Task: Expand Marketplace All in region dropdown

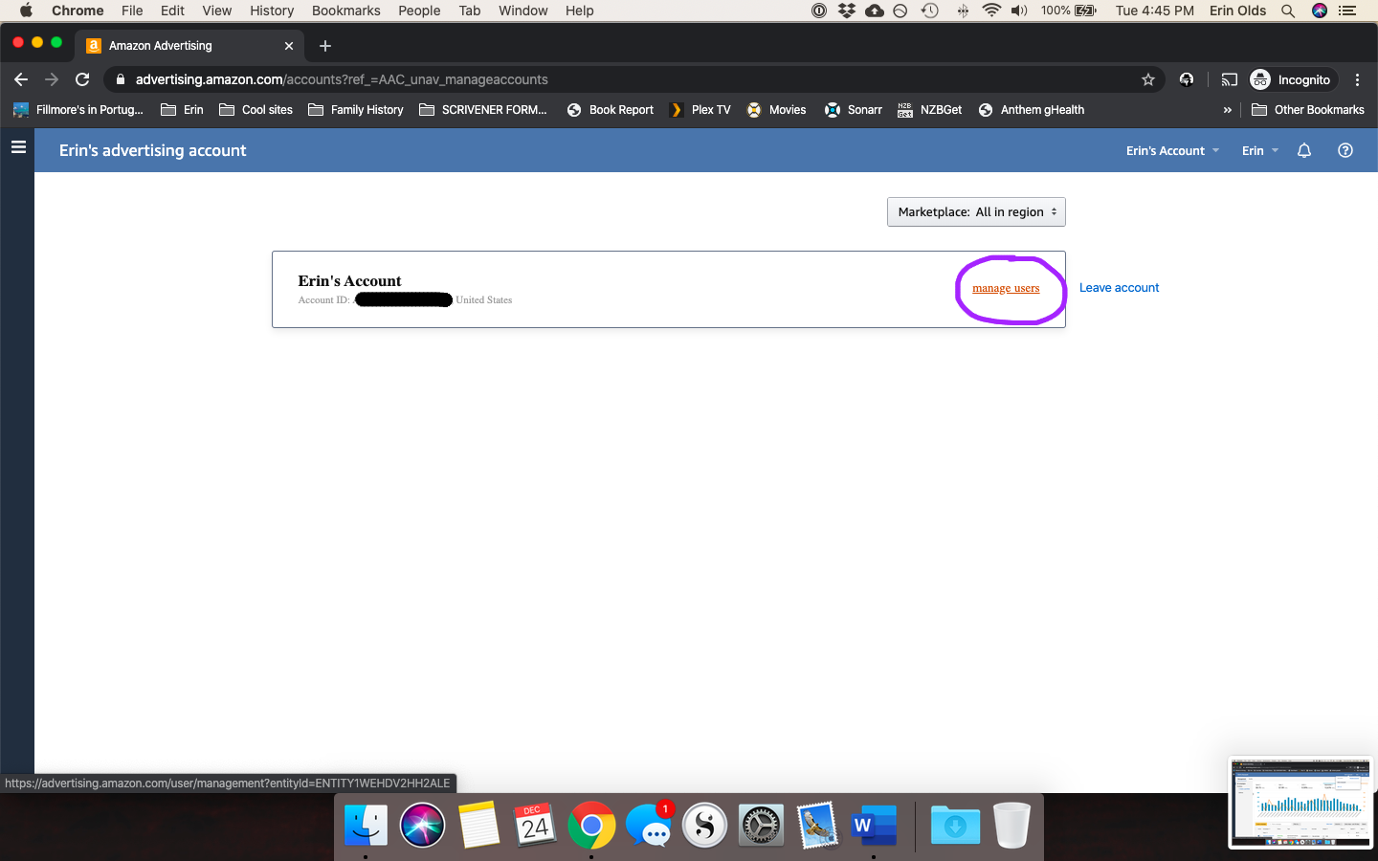Action: [976, 211]
